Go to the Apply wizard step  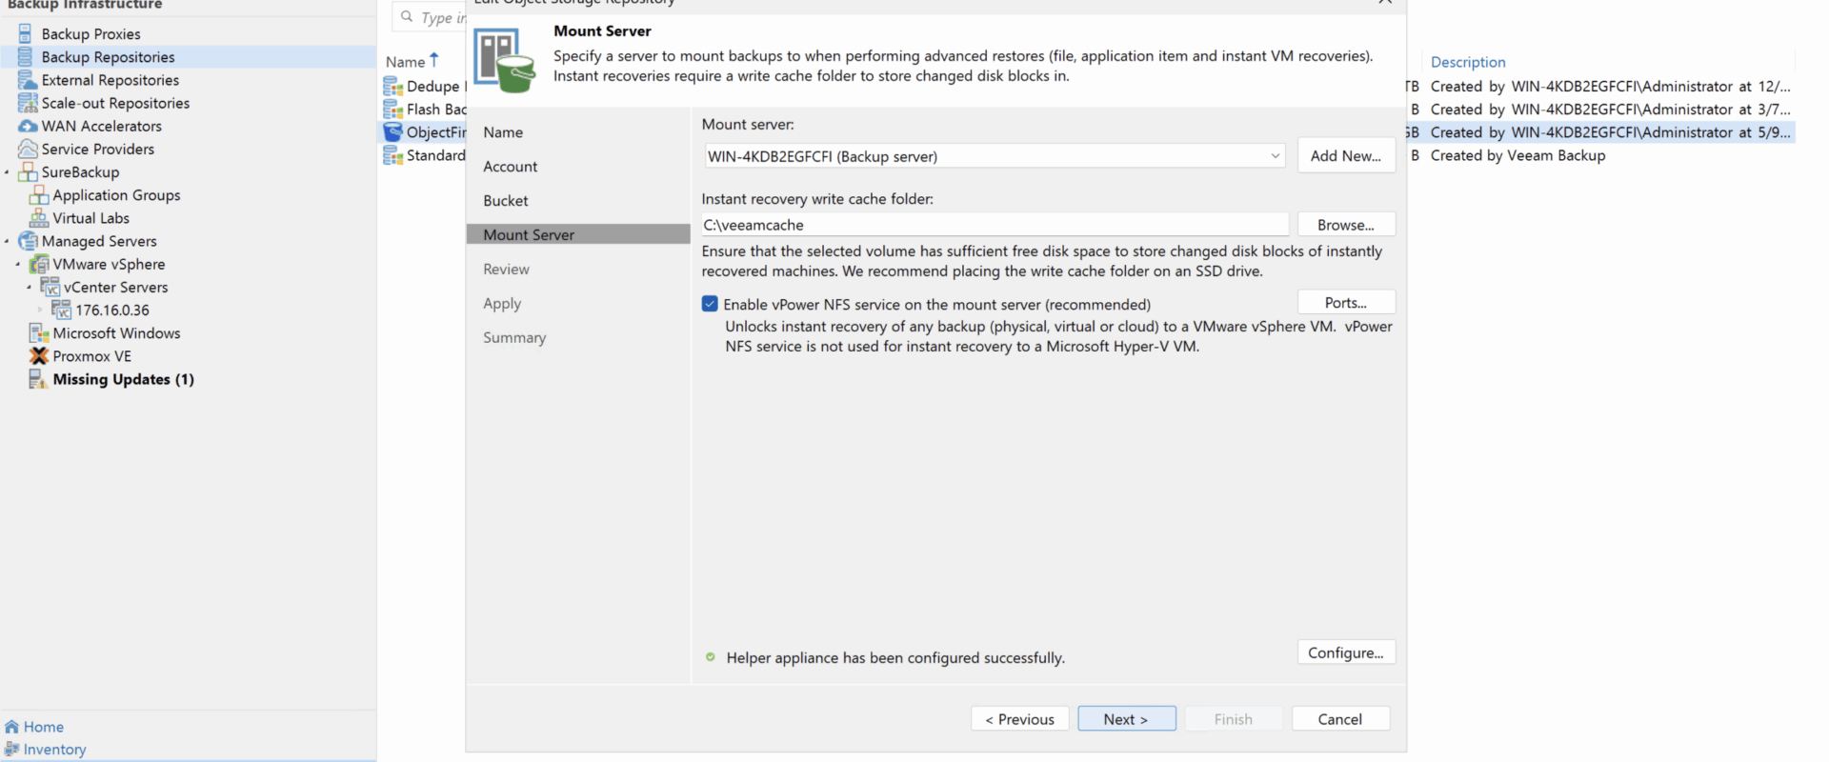[502, 303]
